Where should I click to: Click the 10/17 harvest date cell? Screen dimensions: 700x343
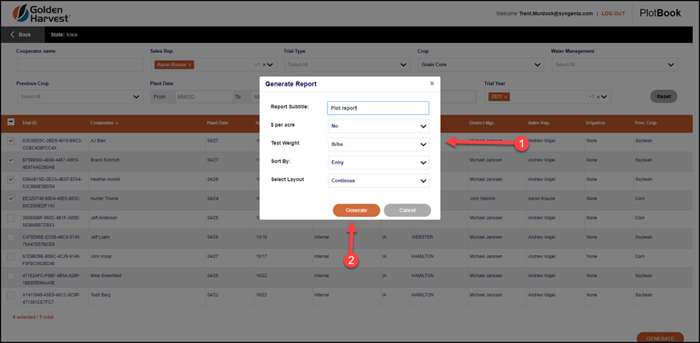point(261,257)
